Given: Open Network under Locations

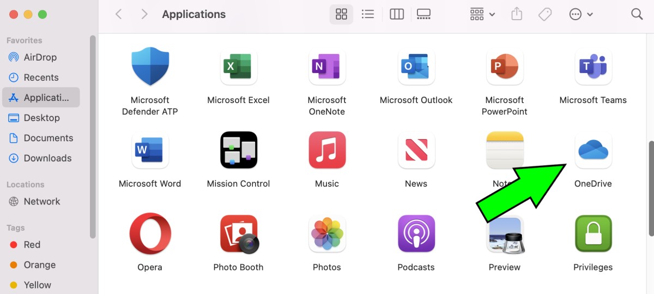Looking at the screenshot, I should coord(41,201).
